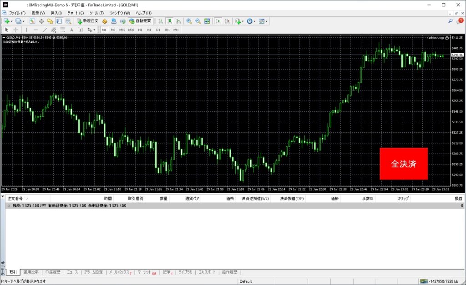Zoom in on the chart with magnifier plus
Screen dimensions: 466x285
click(x=189, y=21)
